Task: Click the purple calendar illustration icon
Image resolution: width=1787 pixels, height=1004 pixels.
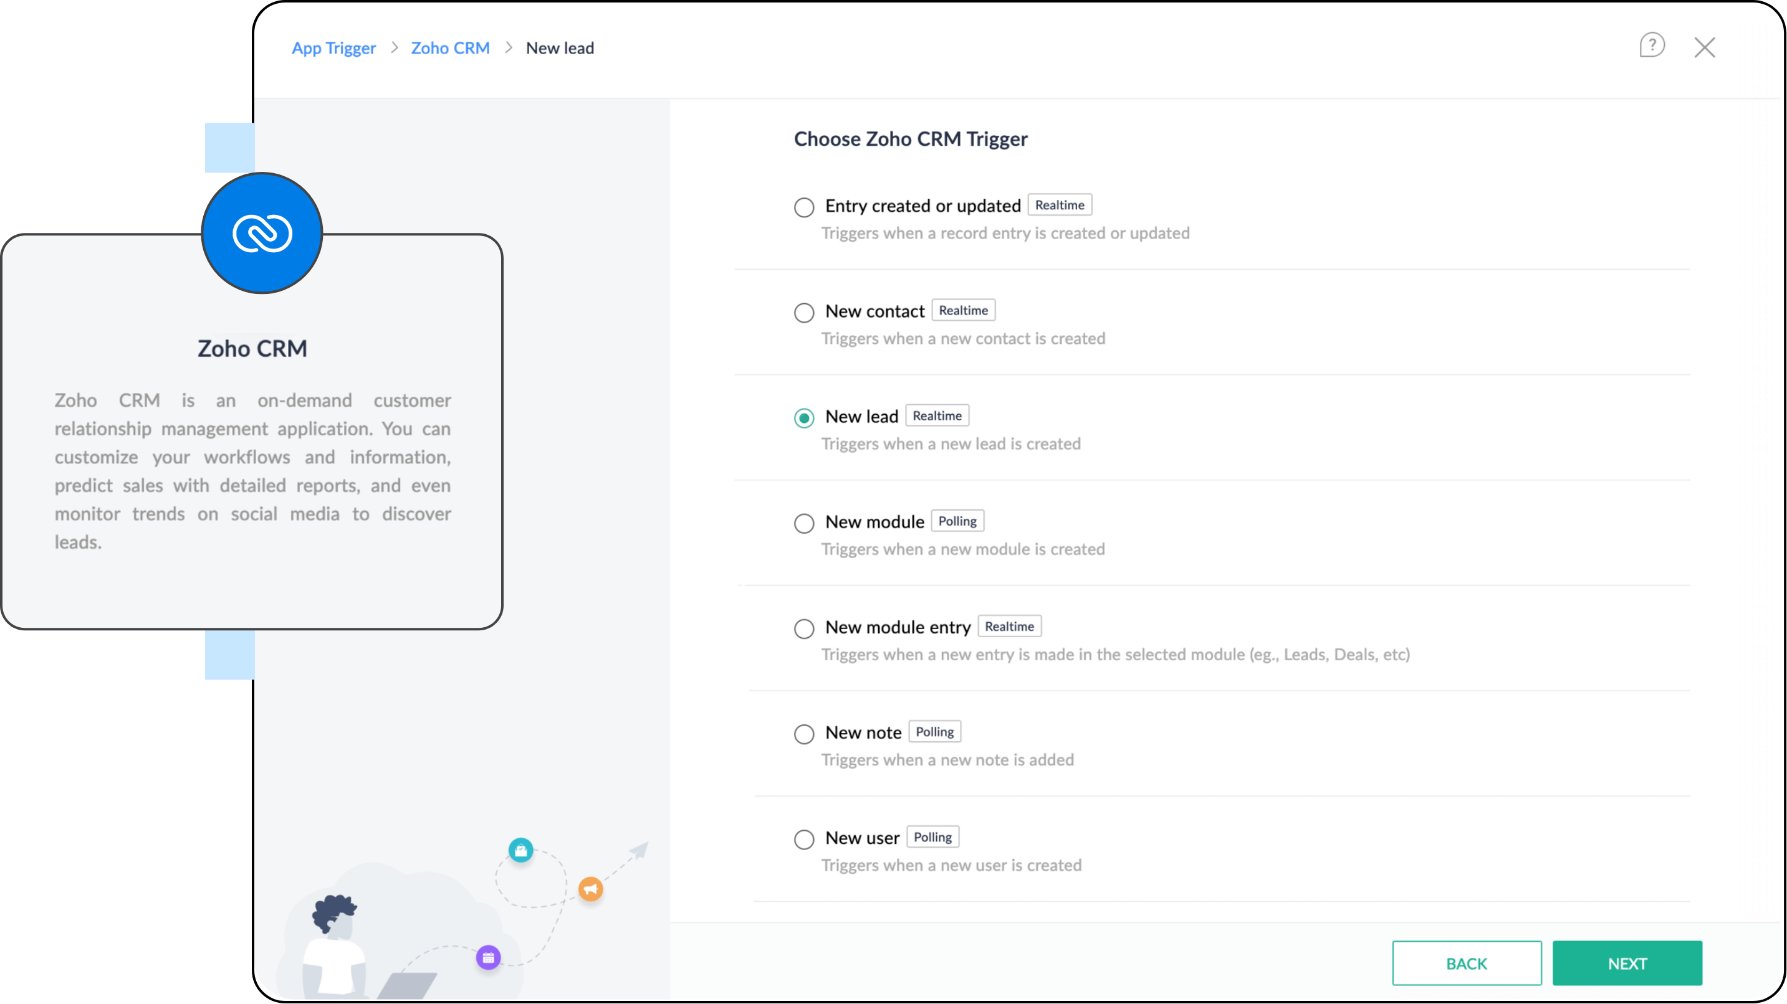Action: click(x=489, y=957)
